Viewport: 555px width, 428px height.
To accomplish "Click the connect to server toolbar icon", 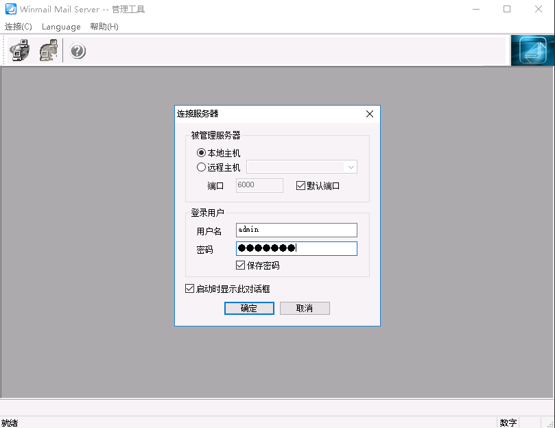I will pos(20,51).
